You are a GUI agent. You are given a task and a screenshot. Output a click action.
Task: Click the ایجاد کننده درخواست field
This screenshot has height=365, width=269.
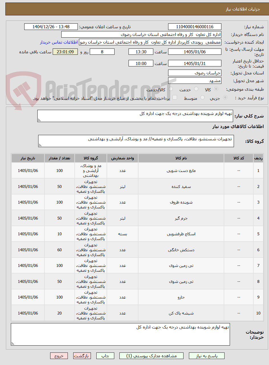coord(150,42)
